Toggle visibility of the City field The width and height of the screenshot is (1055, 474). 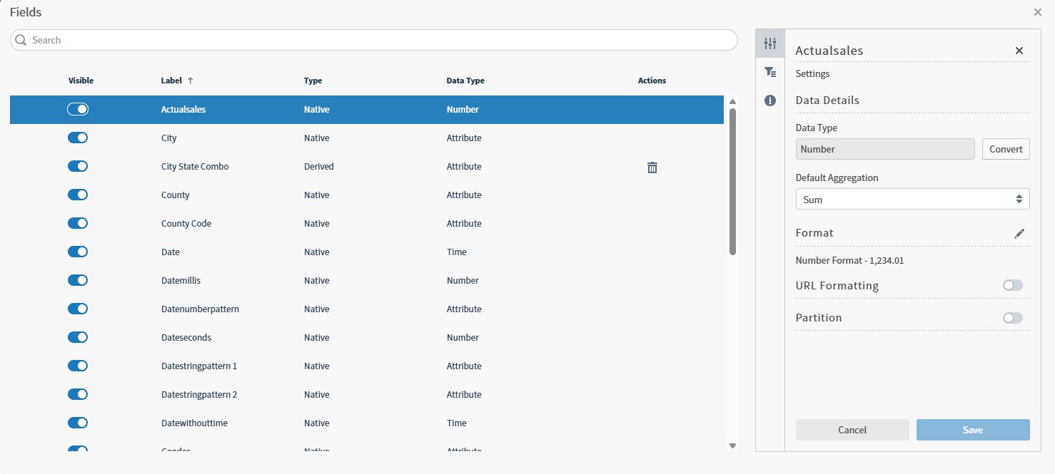click(x=78, y=138)
